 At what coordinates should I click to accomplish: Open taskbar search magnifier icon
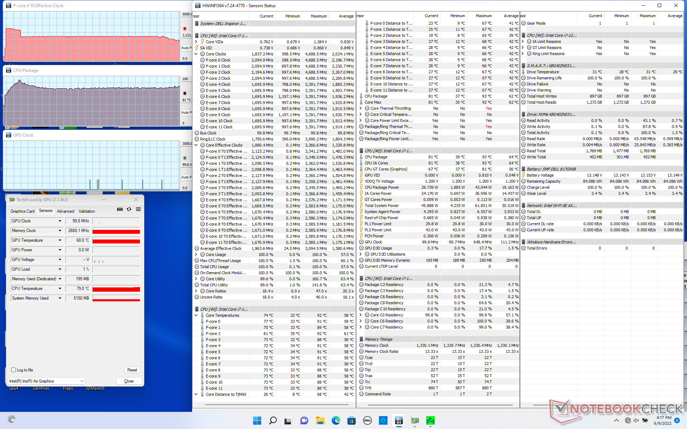click(x=273, y=420)
